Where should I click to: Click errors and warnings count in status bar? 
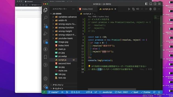coord(75,92)
